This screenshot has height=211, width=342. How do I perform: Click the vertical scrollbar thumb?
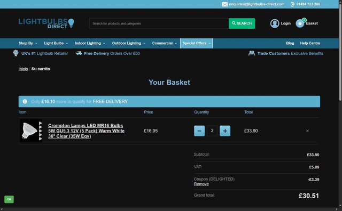(x=340, y=52)
